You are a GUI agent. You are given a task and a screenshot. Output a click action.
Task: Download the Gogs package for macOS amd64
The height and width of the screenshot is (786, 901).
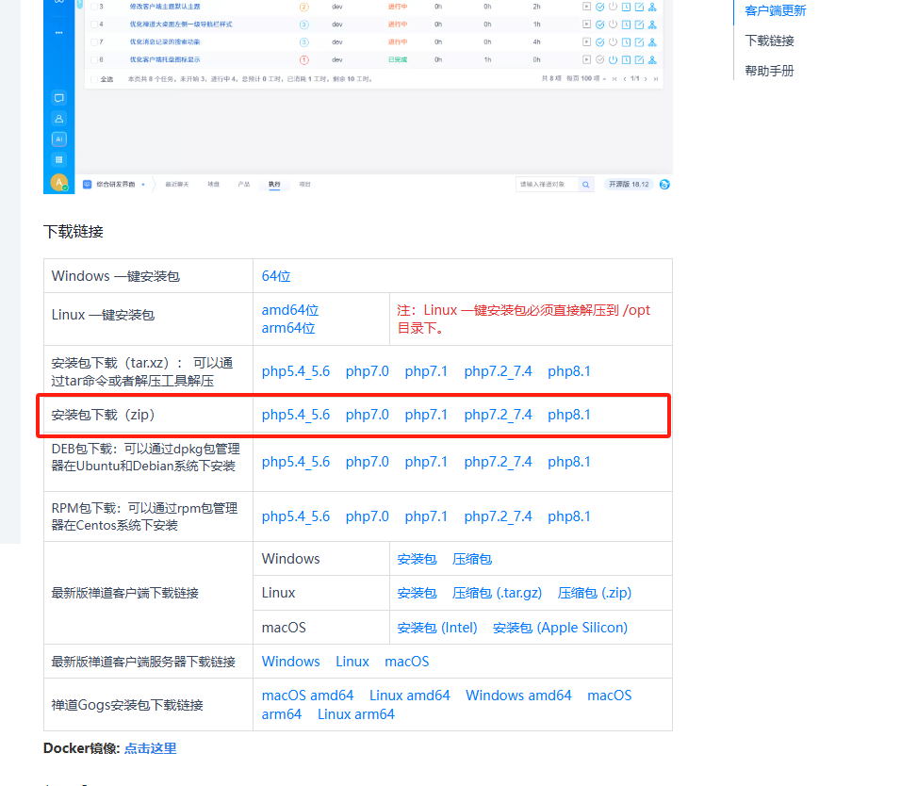coord(307,696)
